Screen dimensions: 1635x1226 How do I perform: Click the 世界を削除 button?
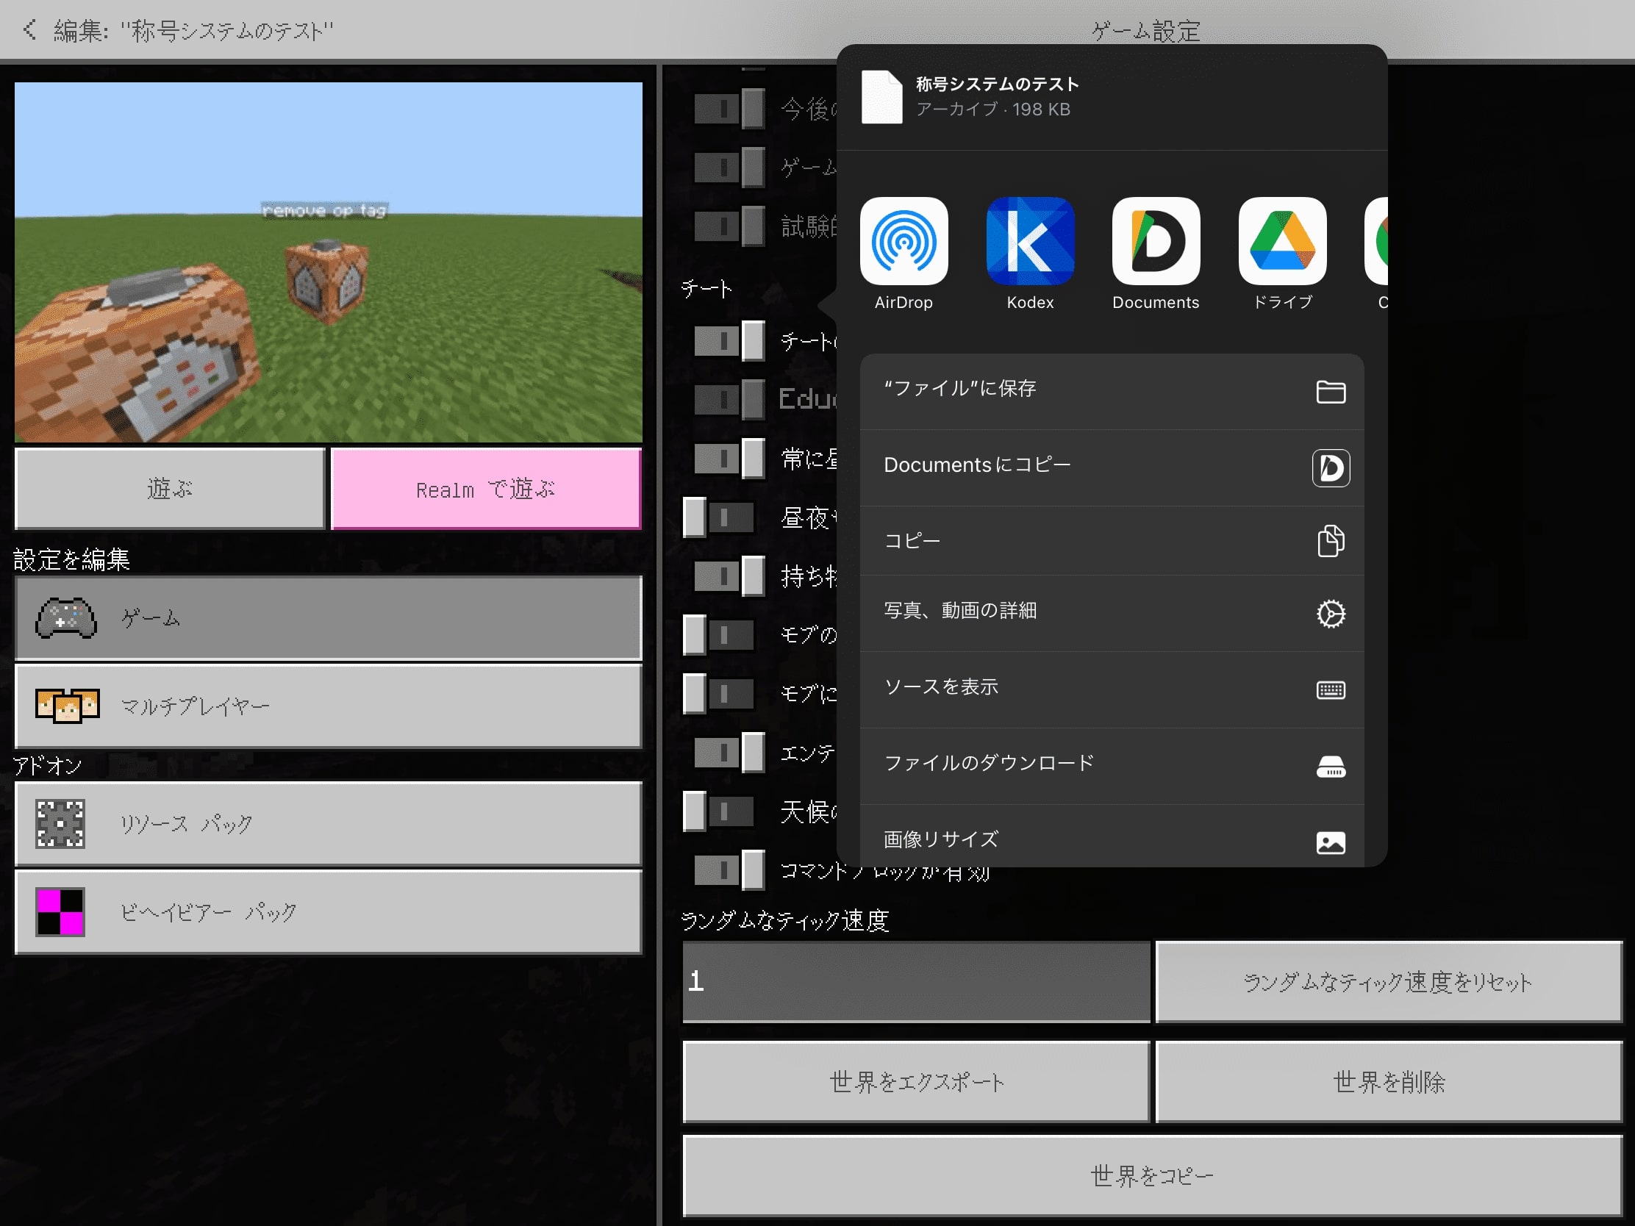1389,1081
